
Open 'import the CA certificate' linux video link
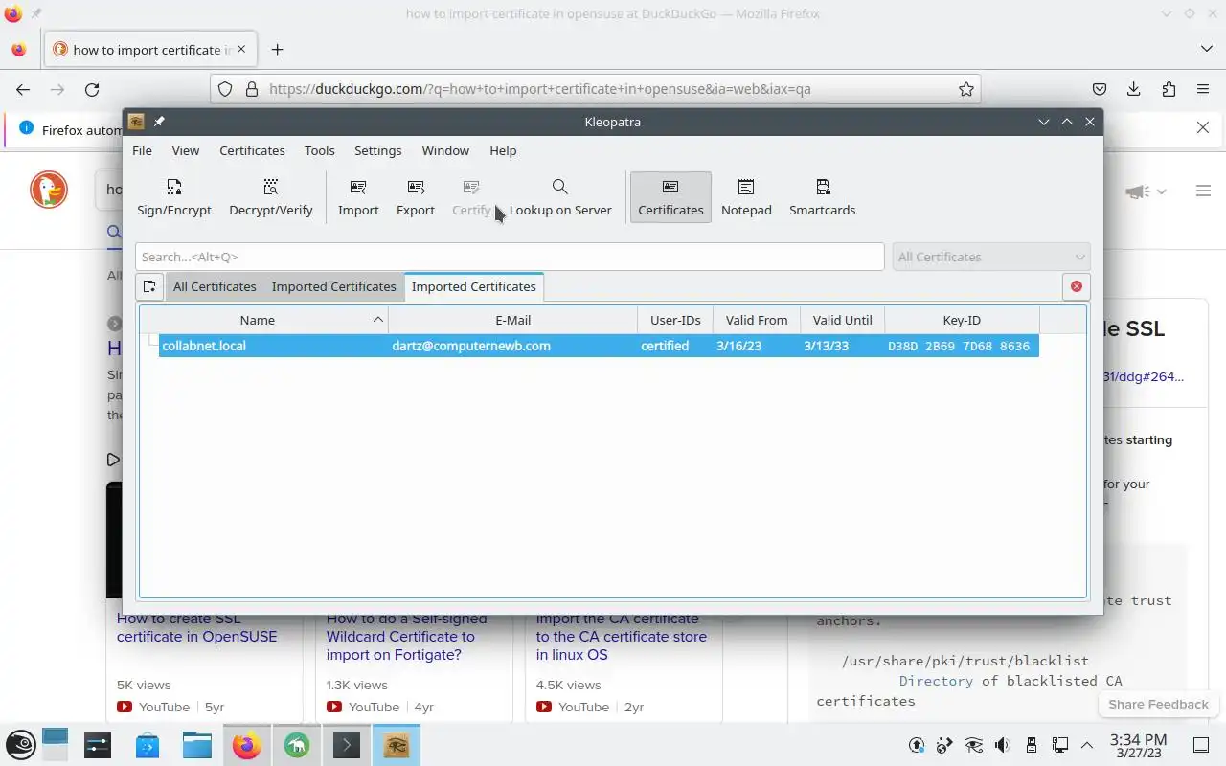coord(621,637)
